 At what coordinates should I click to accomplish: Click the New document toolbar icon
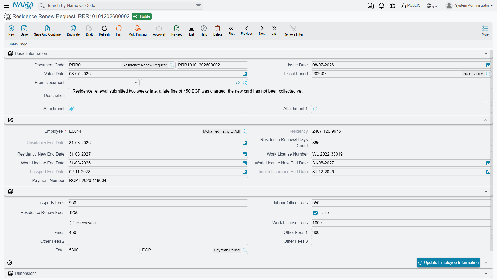pos(11,30)
